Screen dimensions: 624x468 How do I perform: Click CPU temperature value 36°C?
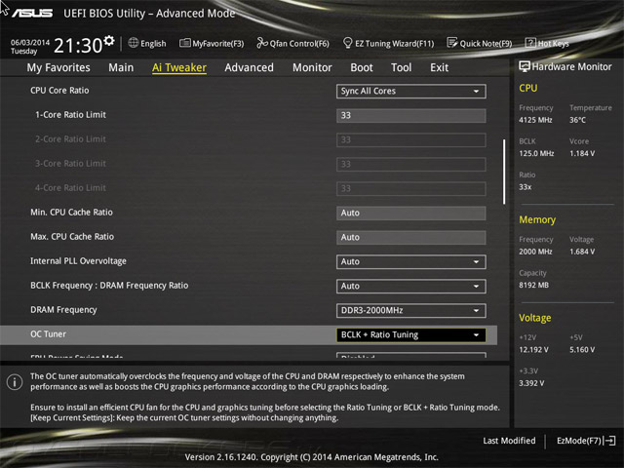tap(577, 120)
